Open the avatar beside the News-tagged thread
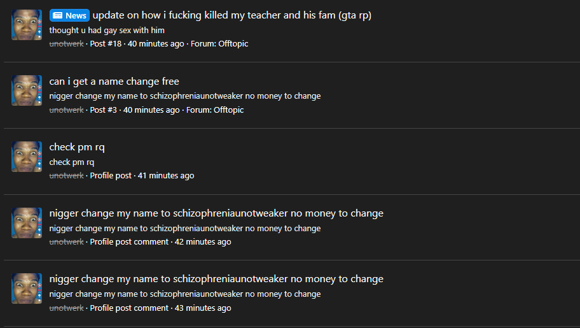 (x=27, y=25)
